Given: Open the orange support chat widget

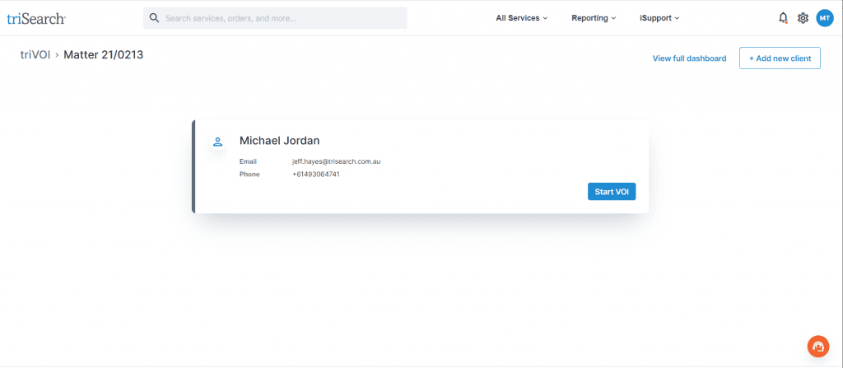Looking at the screenshot, I should (817, 347).
